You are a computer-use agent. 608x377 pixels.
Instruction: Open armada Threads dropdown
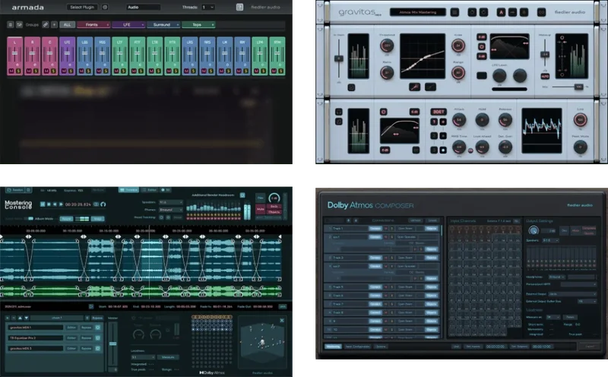(x=208, y=8)
